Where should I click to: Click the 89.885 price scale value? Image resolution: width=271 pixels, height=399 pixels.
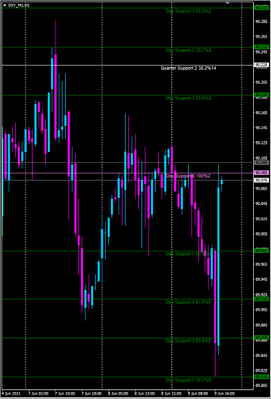click(x=261, y=325)
